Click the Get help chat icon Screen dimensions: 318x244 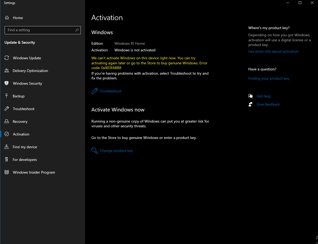[x=250, y=96]
